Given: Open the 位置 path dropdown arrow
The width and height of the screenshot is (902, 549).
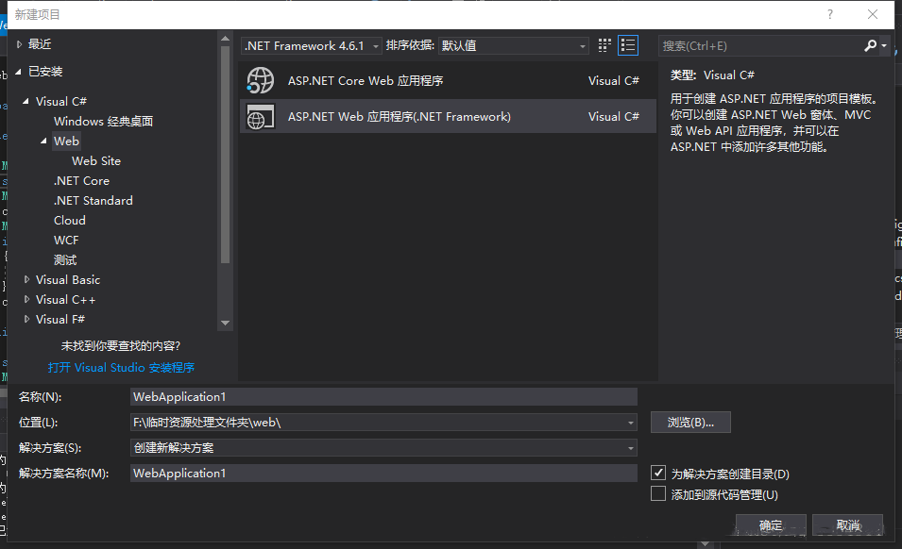Looking at the screenshot, I should 631,423.
